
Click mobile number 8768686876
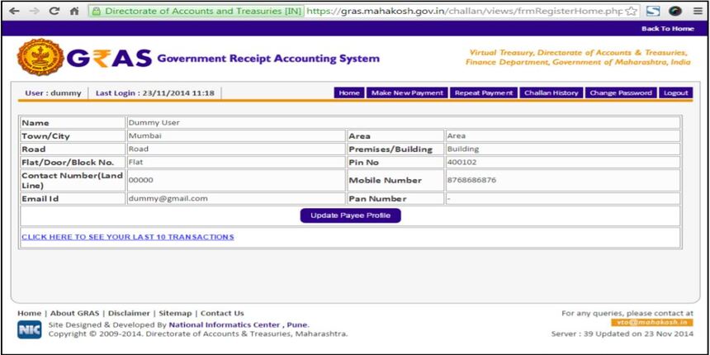471,180
